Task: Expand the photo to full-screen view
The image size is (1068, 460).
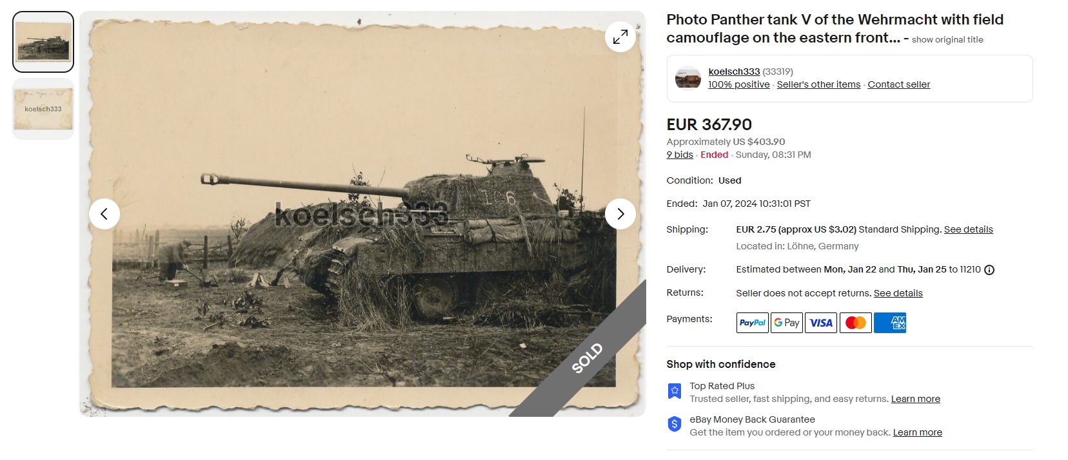Action: tap(620, 37)
